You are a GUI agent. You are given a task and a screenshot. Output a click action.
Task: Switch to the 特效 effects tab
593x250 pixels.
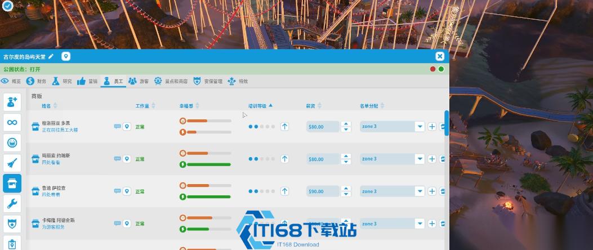click(x=238, y=81)
